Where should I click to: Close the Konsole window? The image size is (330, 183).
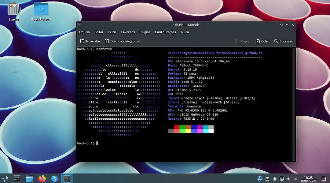click(x=293, y=25)
